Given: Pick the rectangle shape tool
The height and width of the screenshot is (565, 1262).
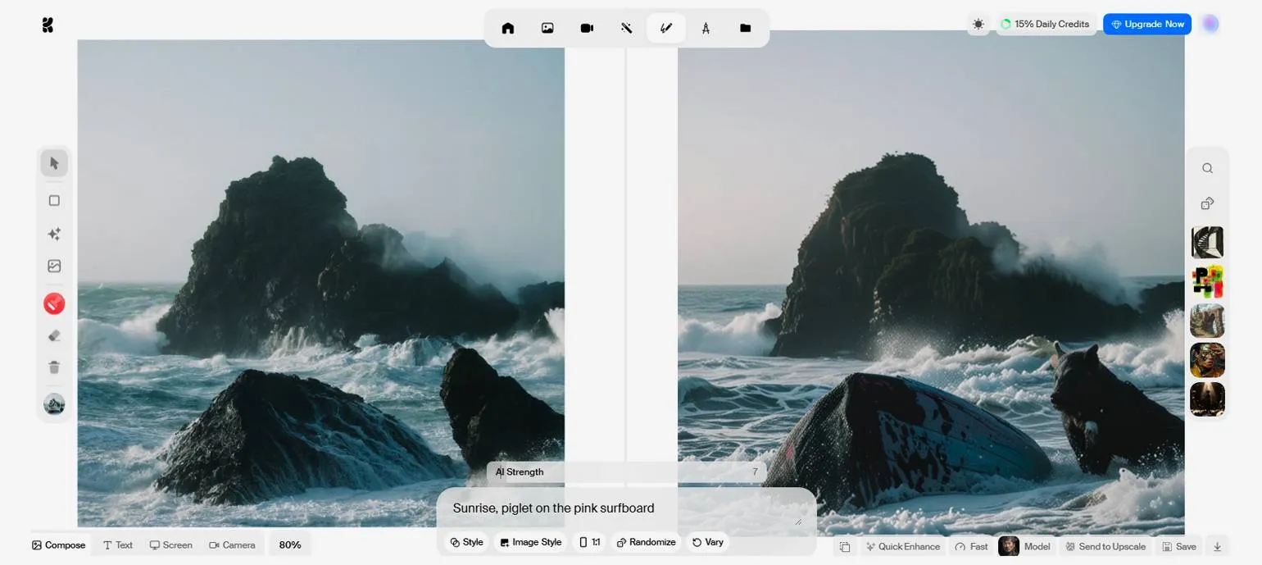Looking at the screenshot, I should [x=54, y=201].
